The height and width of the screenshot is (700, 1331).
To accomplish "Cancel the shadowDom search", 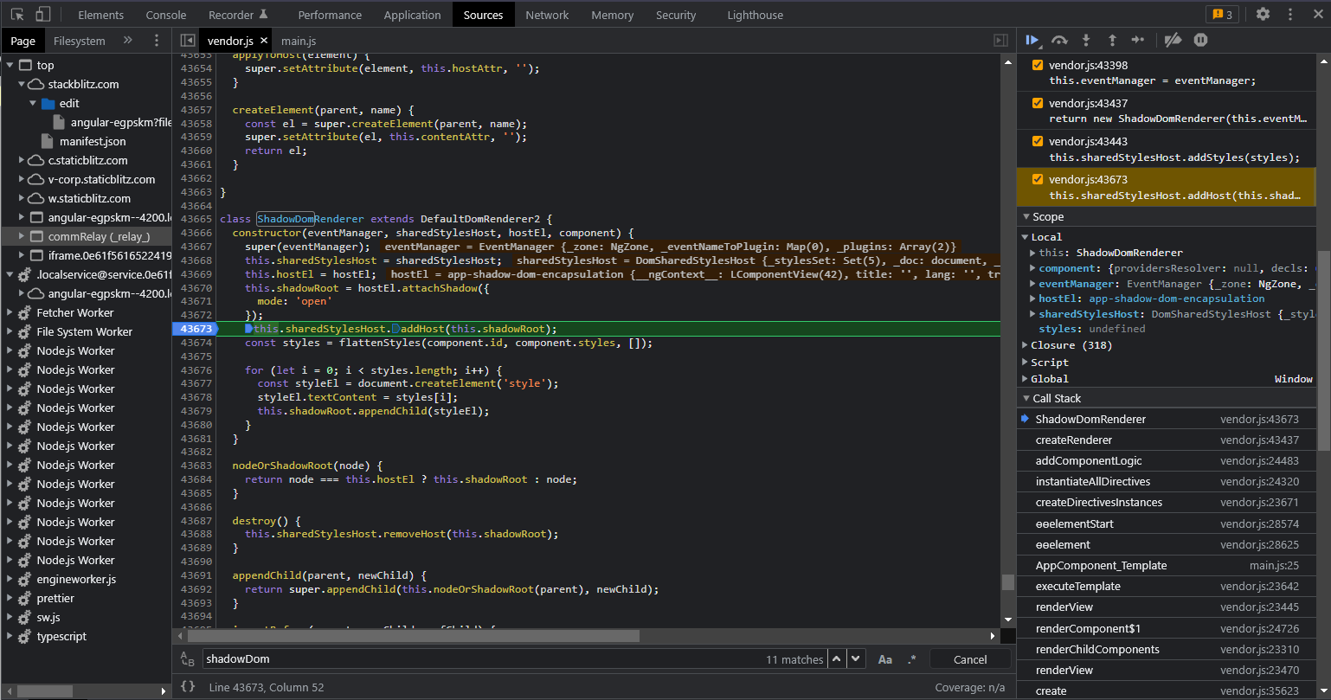I will pyautogui.click(x=969, y=658).
